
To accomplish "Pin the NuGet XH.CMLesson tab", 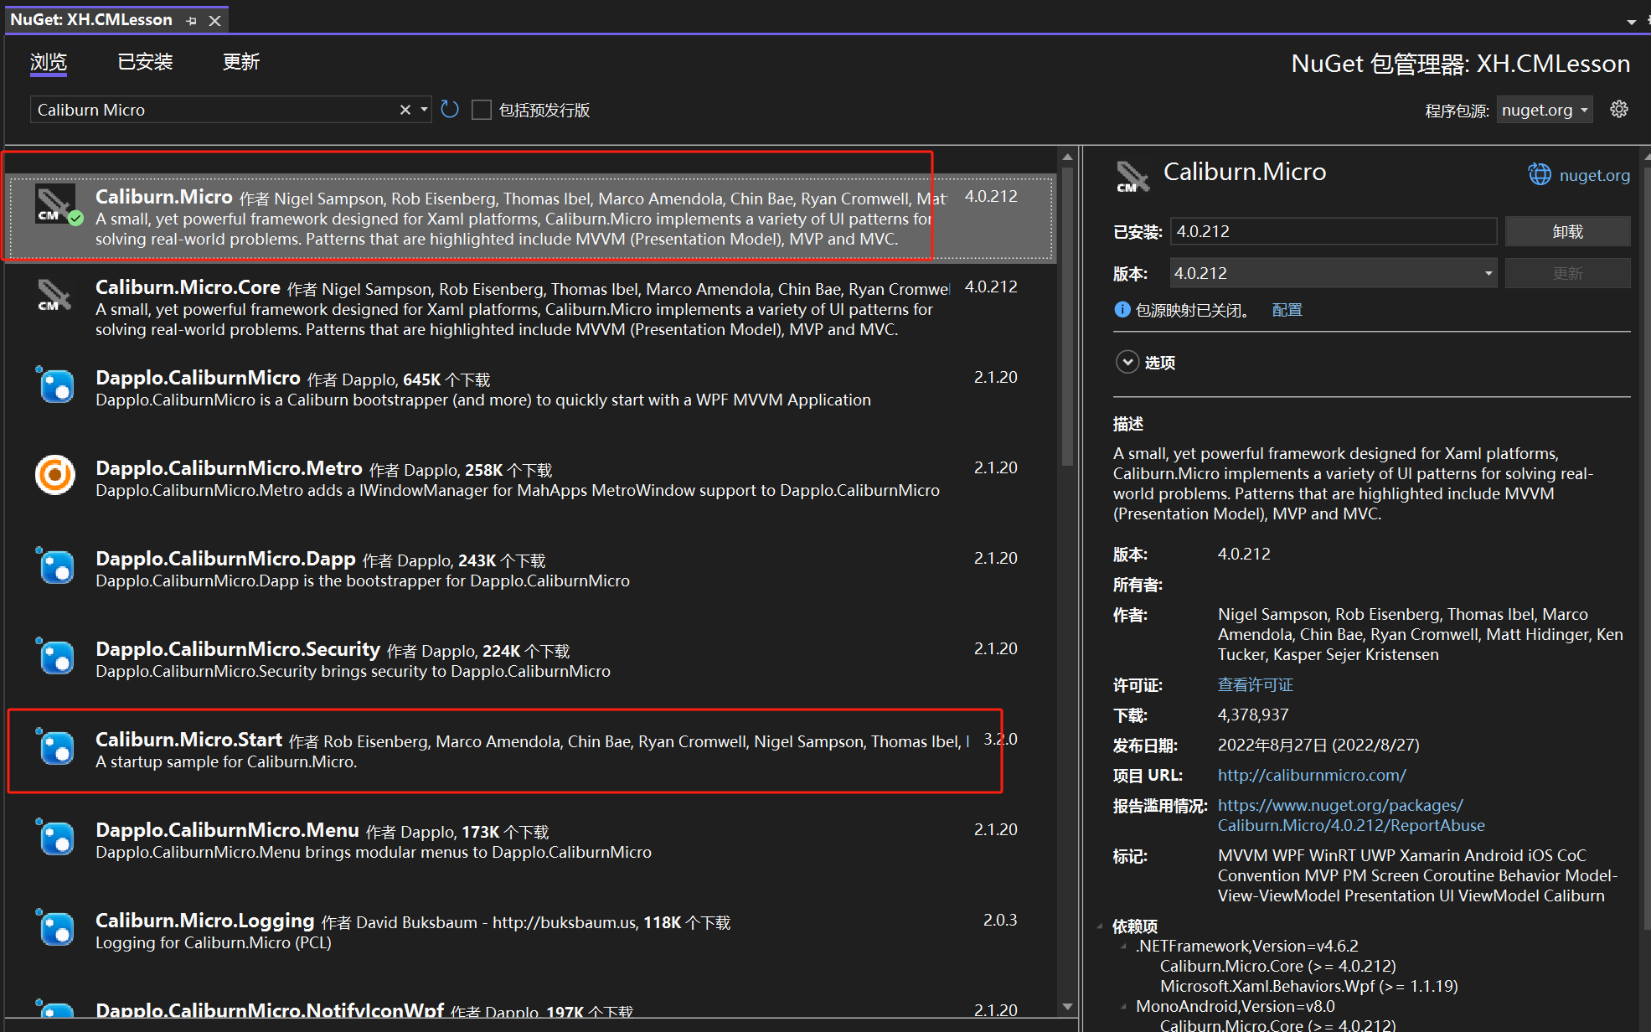I will click(x=192, y=21).
